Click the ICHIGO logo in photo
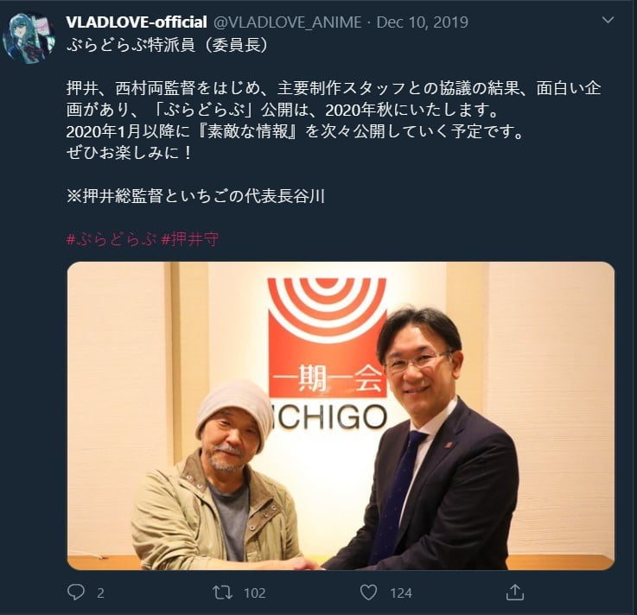 click(328, 353)
